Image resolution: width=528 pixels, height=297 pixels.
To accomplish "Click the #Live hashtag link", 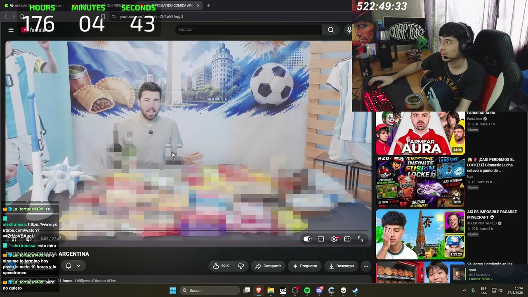I will [x=111, y=281].
